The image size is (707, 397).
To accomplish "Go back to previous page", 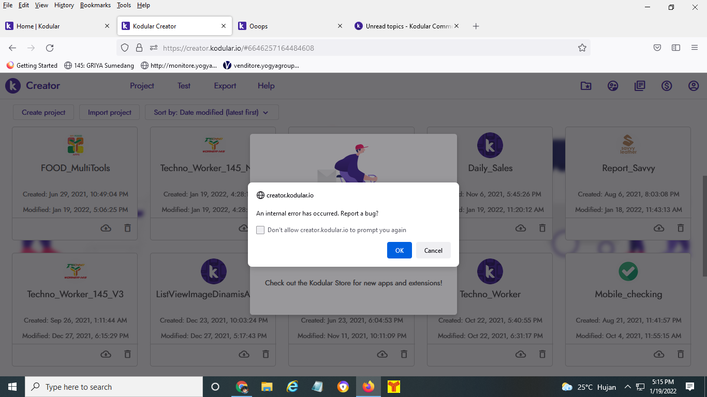I will point(12,48).
